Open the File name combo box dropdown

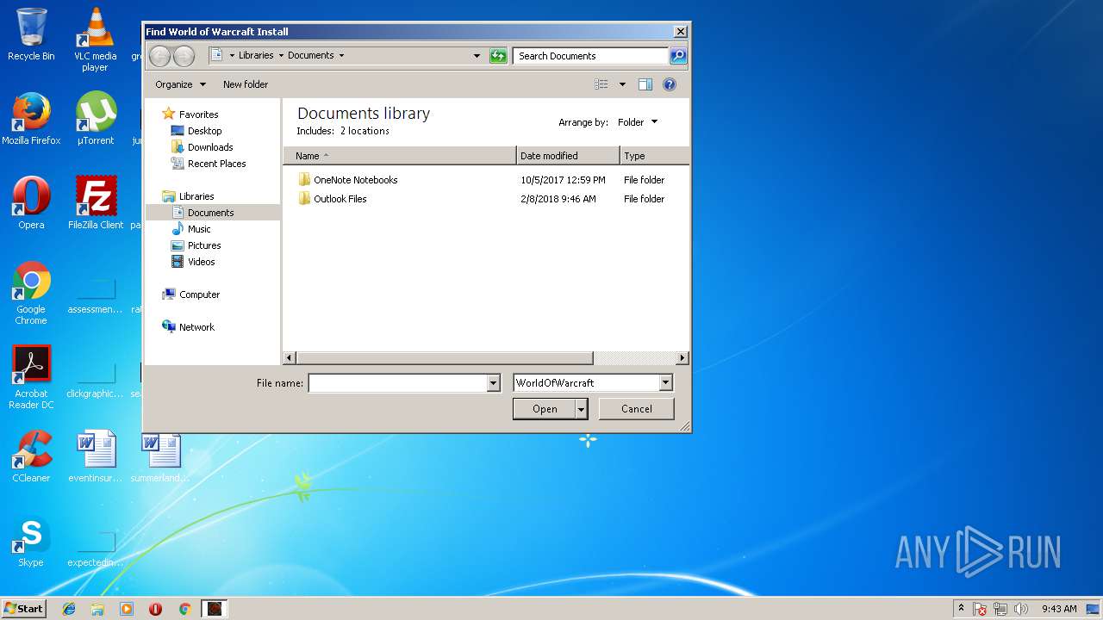[494, 383]
